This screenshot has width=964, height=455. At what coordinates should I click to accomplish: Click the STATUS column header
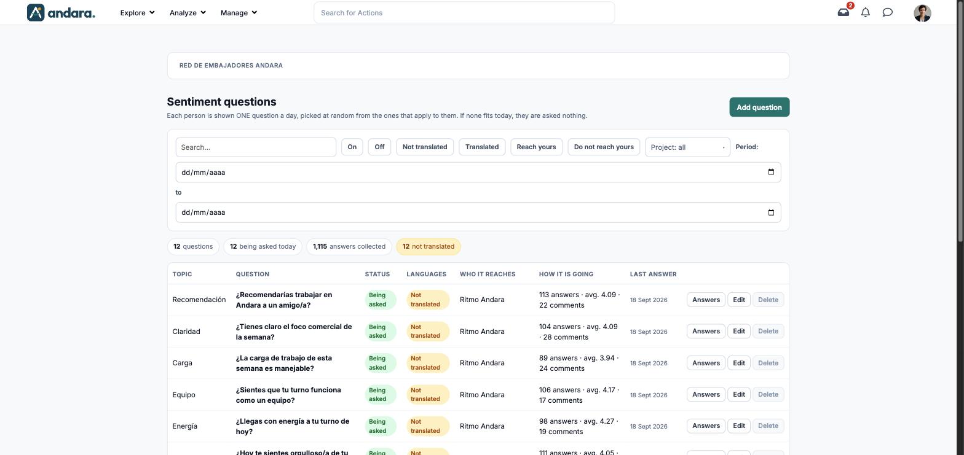pyautogui.click(x=377, y=274)
